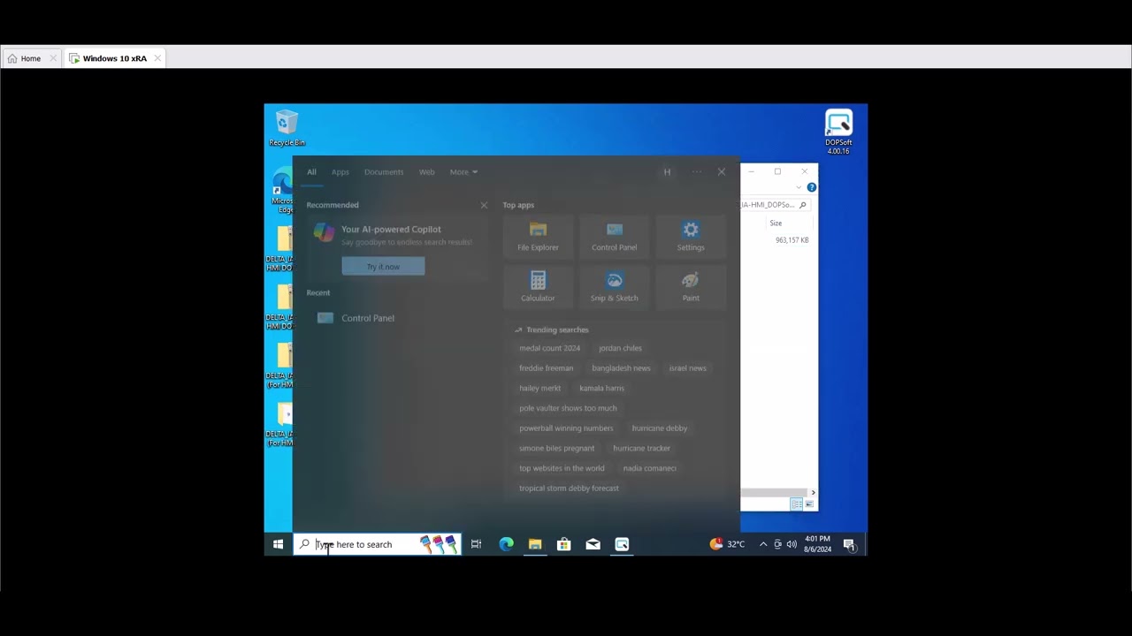Launch Snip & Sketch from Top apps
The width and height of the screenshot is (1132, 636).
(614, 287)
